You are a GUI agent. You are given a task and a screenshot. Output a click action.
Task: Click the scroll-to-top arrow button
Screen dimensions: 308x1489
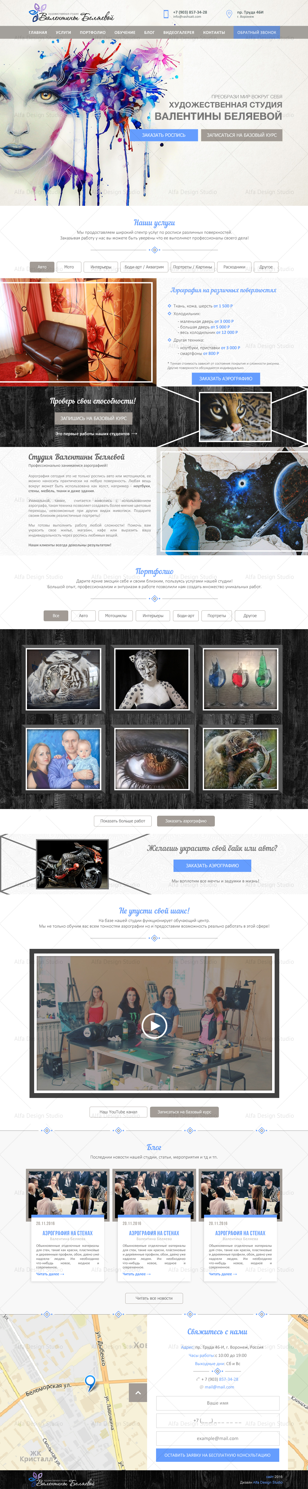point(138,1392)
